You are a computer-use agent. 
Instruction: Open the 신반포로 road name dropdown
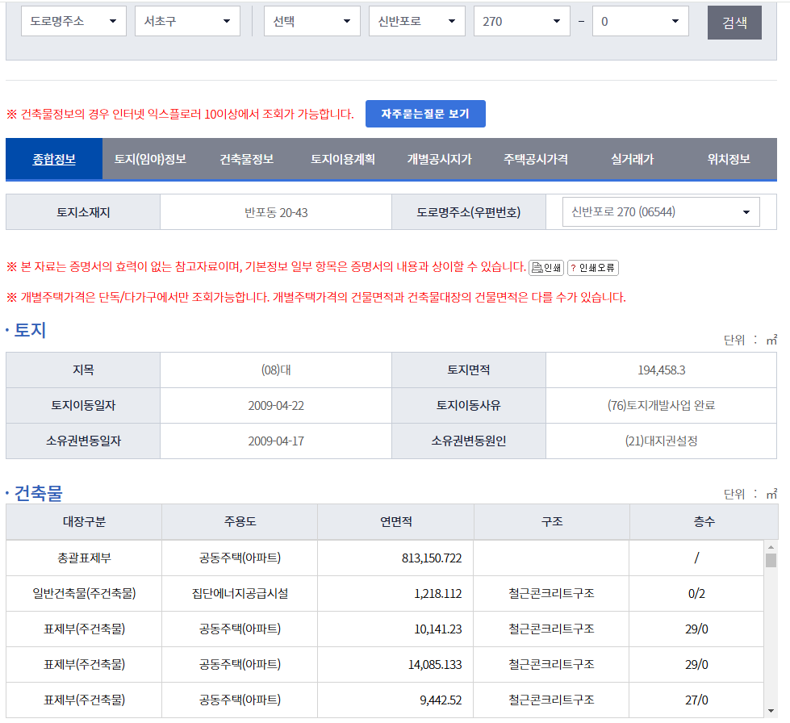(x=416, y=21)
